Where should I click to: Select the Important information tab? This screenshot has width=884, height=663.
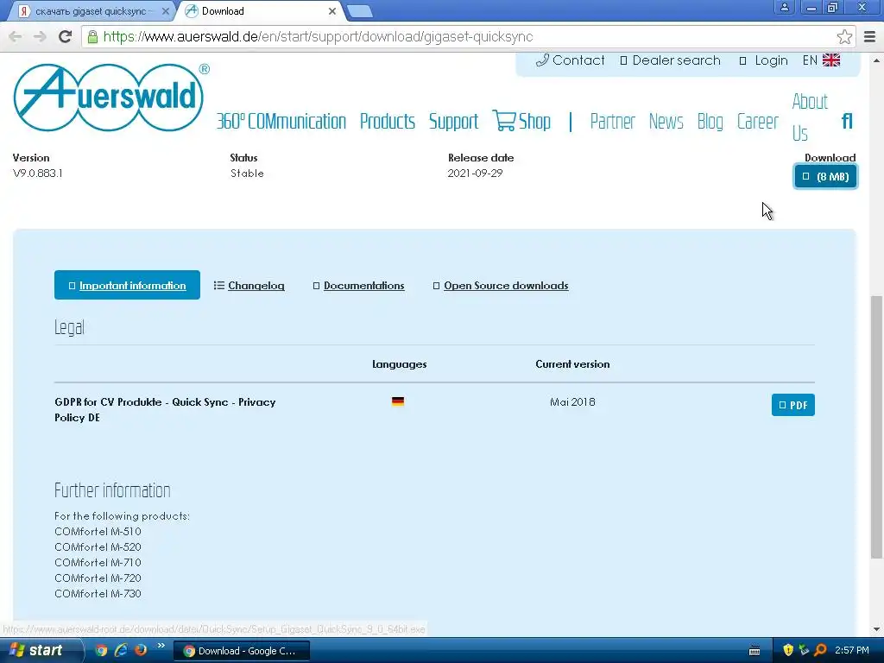click(x=127, y=285)
